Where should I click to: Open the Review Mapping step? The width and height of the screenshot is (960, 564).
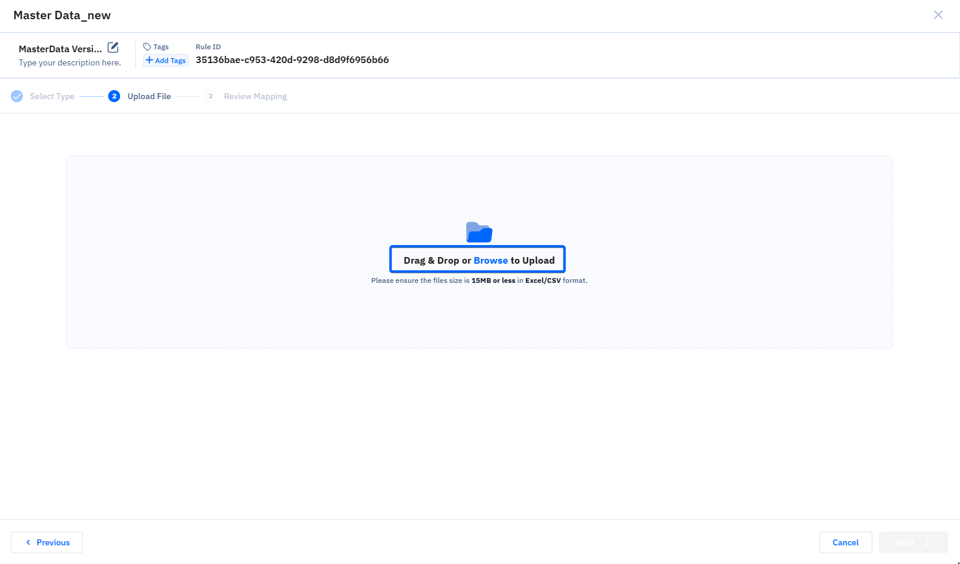(255, 96)
